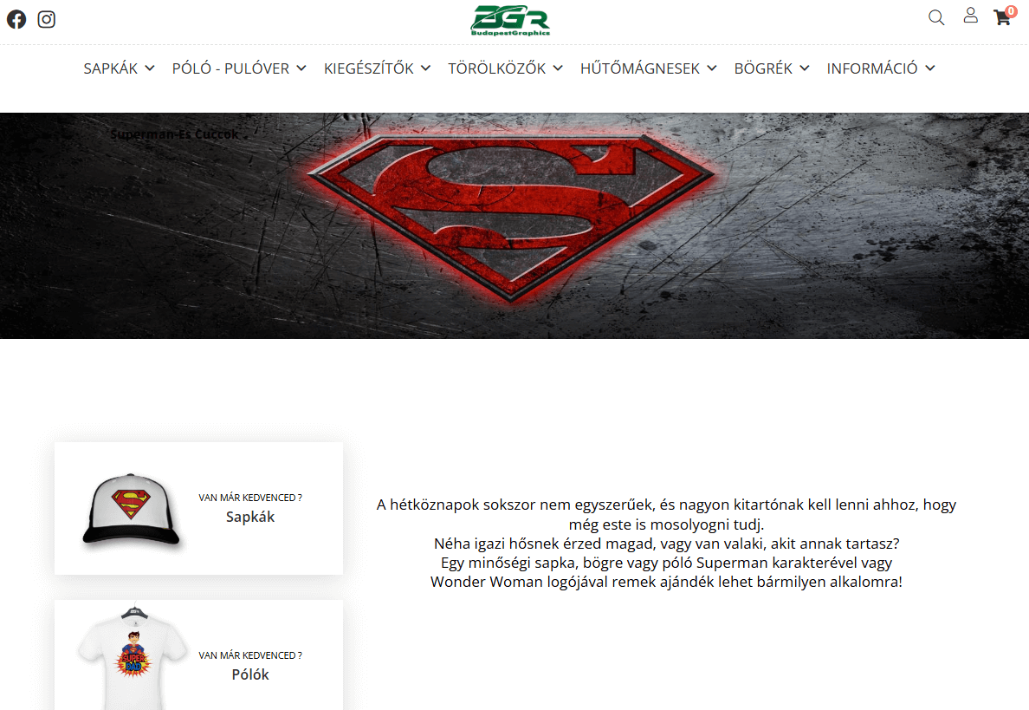Open the shopping cart icon
Image resolution: width=1029 pixels, height=710 pixels.
(x=1001, y=17)
